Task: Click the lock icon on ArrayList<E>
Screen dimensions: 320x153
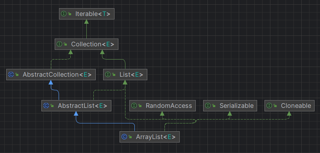Action: click(x=130, y=137)
